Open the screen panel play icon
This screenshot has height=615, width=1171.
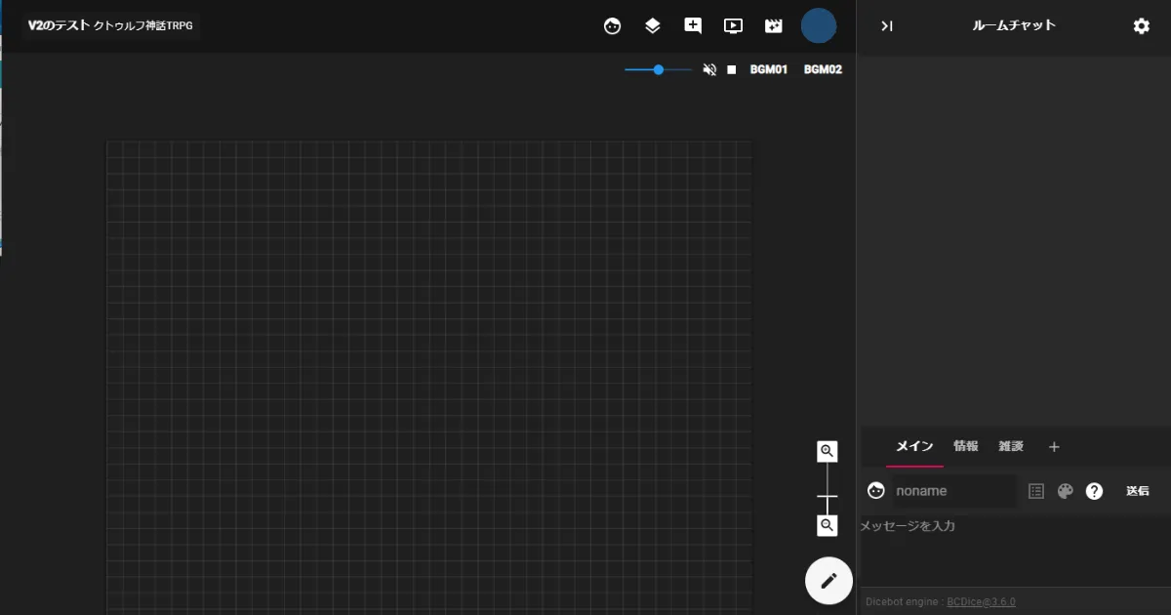coord(733,26)
